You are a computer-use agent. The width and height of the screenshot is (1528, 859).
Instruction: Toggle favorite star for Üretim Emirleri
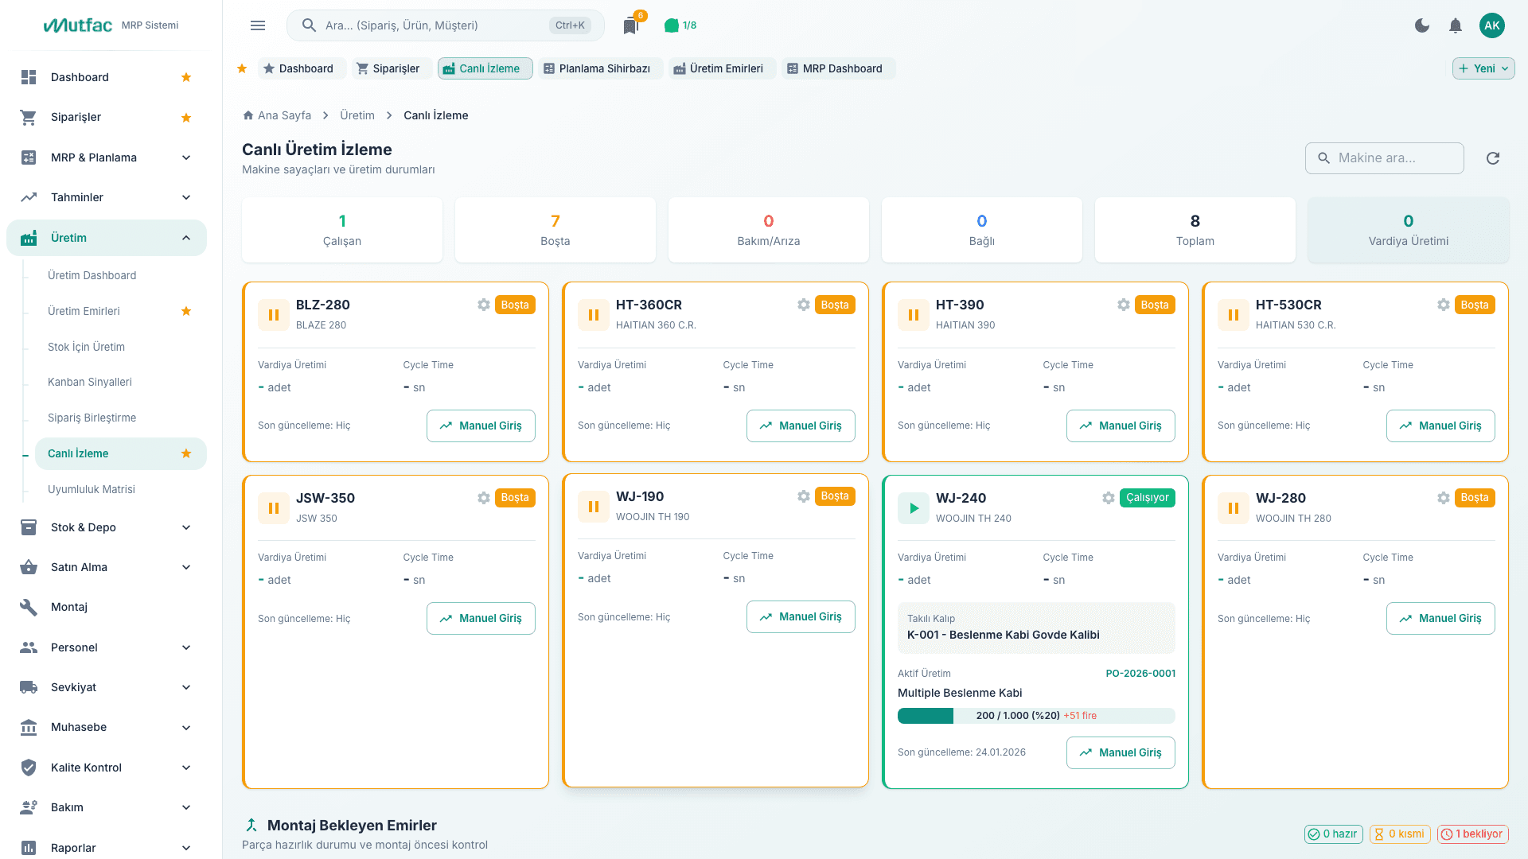pos(186,311)
